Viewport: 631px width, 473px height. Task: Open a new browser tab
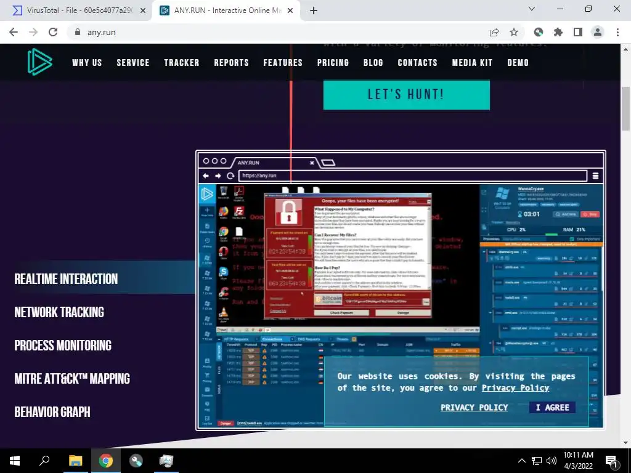coord(314,10)
